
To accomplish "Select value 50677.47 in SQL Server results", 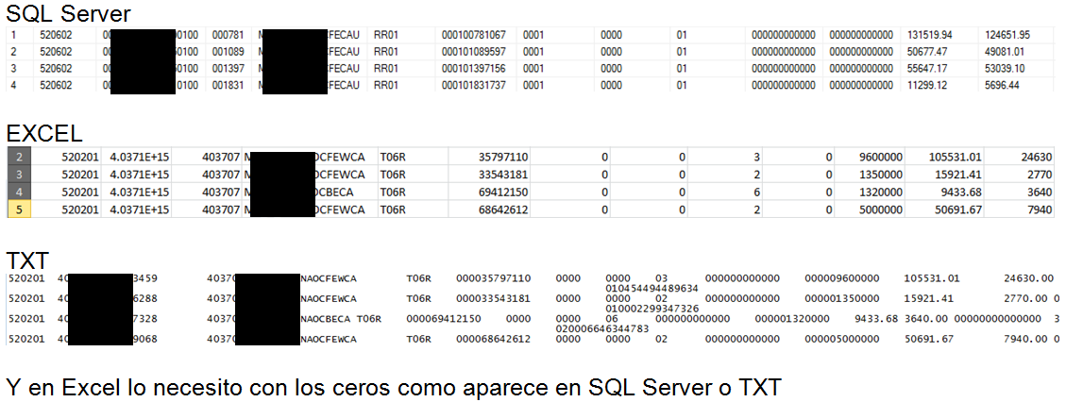I will (926, 52).
